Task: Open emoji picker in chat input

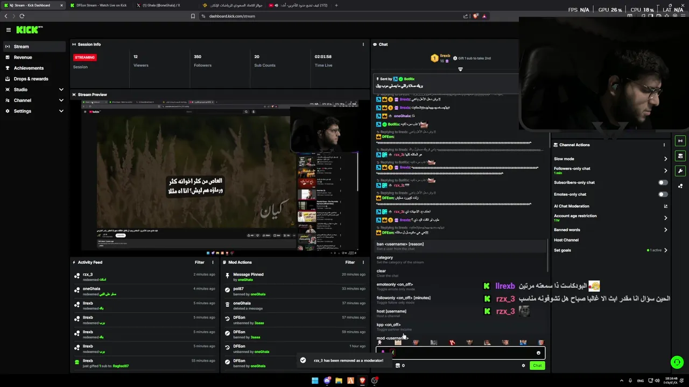Action: [x=538, y=353]
